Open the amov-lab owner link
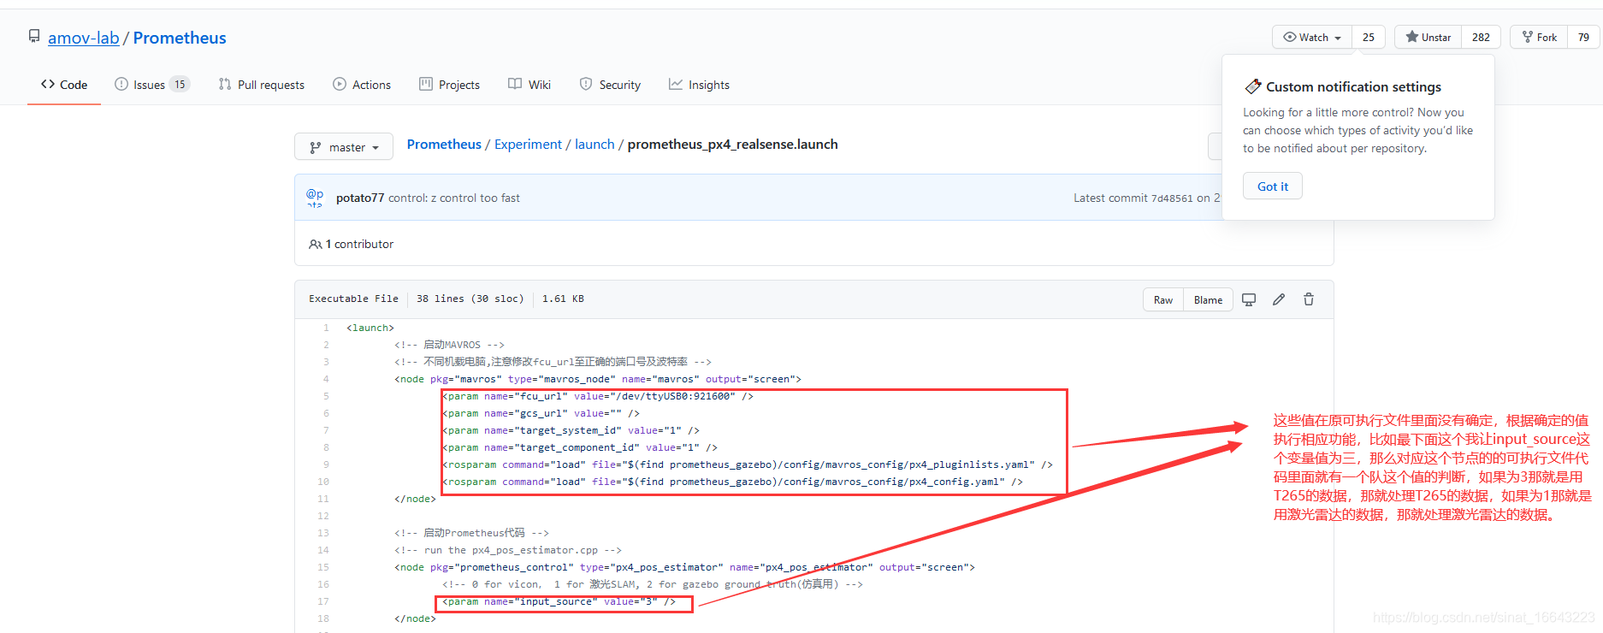 [x=83, y=38]
